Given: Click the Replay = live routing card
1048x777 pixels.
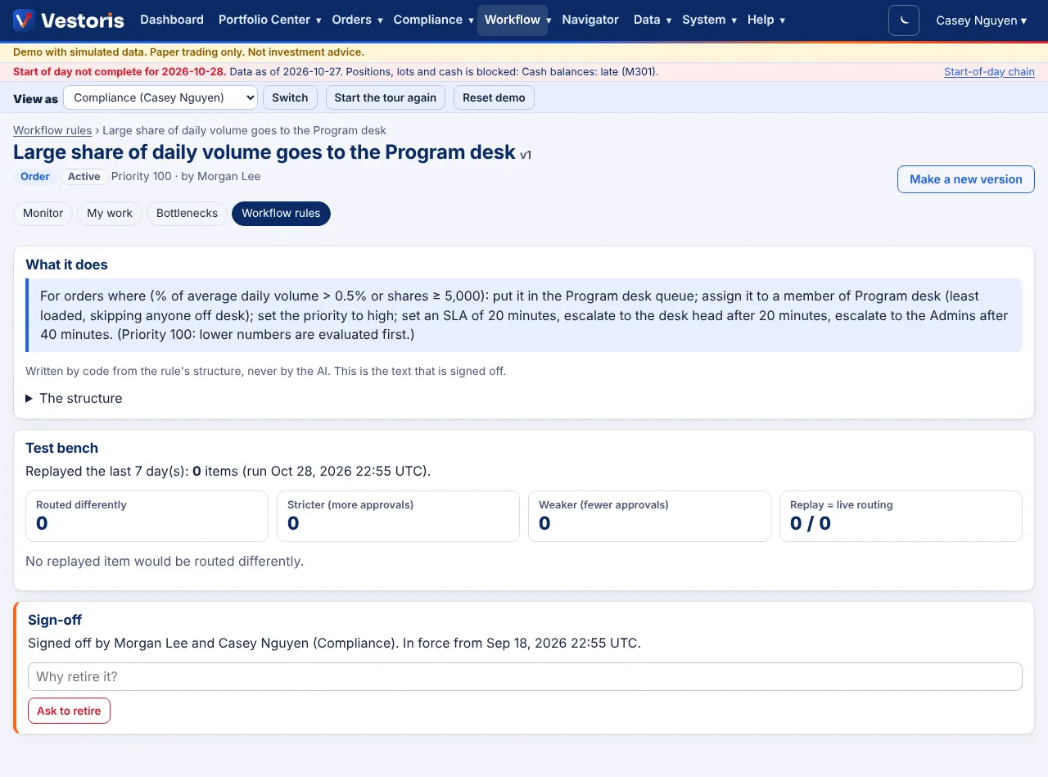Looking at the screenshot, I should [901, 516].
